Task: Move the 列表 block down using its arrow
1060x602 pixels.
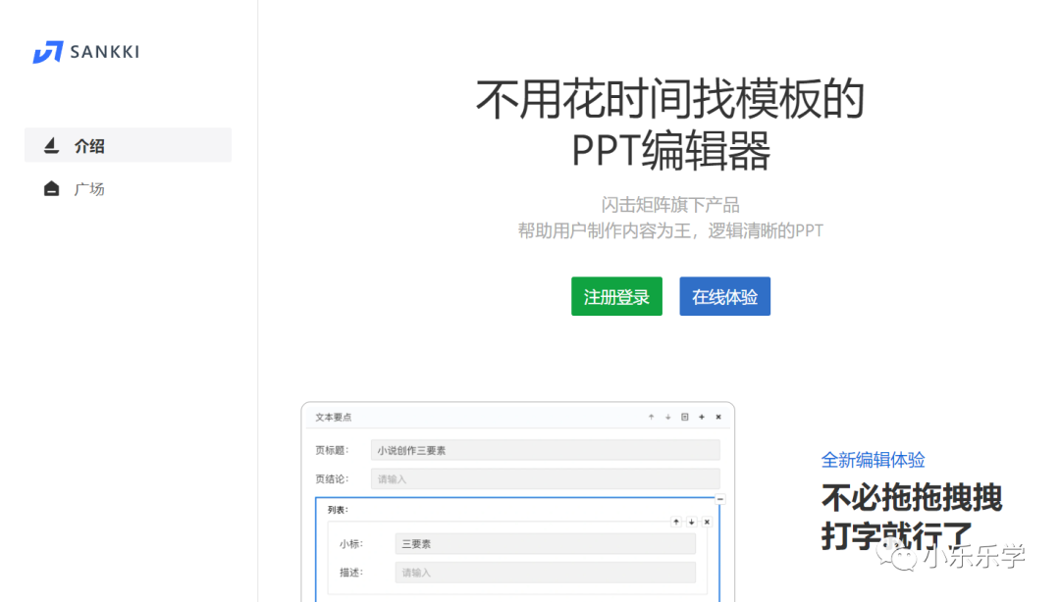Action: pos(691,522)
